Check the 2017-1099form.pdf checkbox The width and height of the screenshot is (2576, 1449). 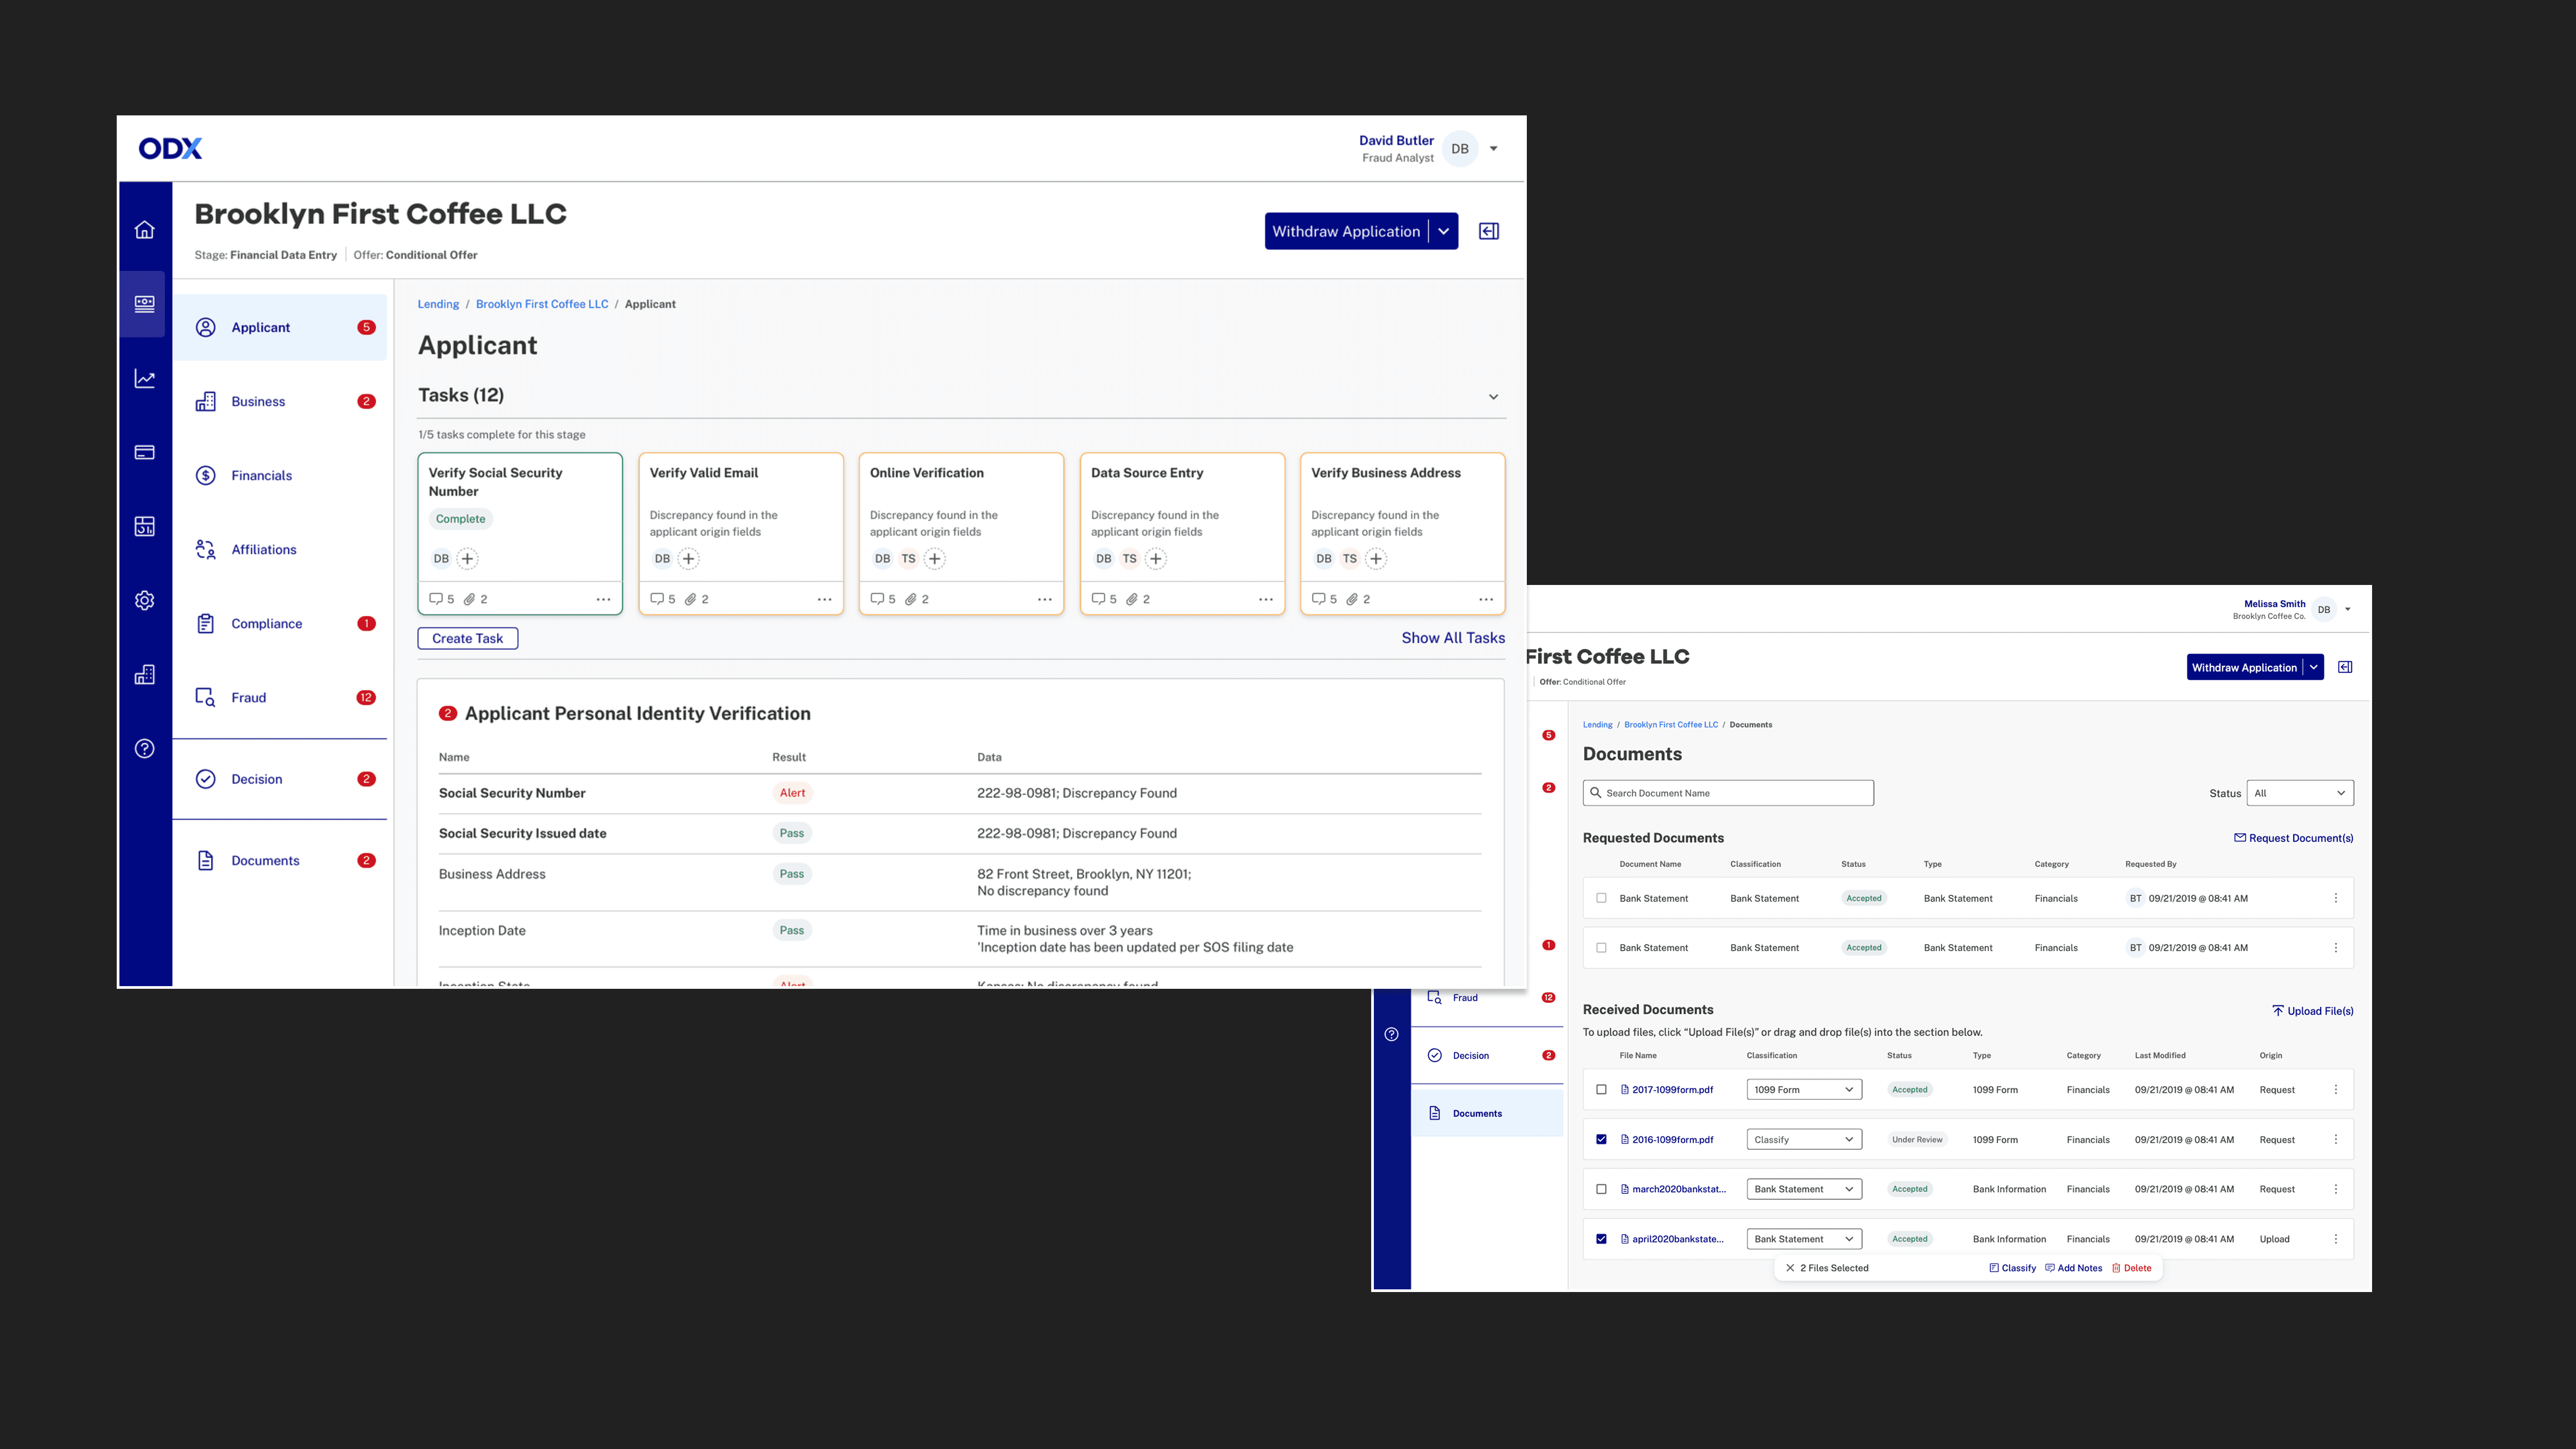click(x=1601, y=1090)
